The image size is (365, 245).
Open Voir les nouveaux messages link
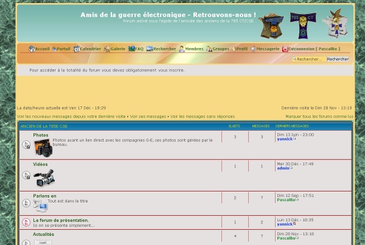click(x=71, y=116)
